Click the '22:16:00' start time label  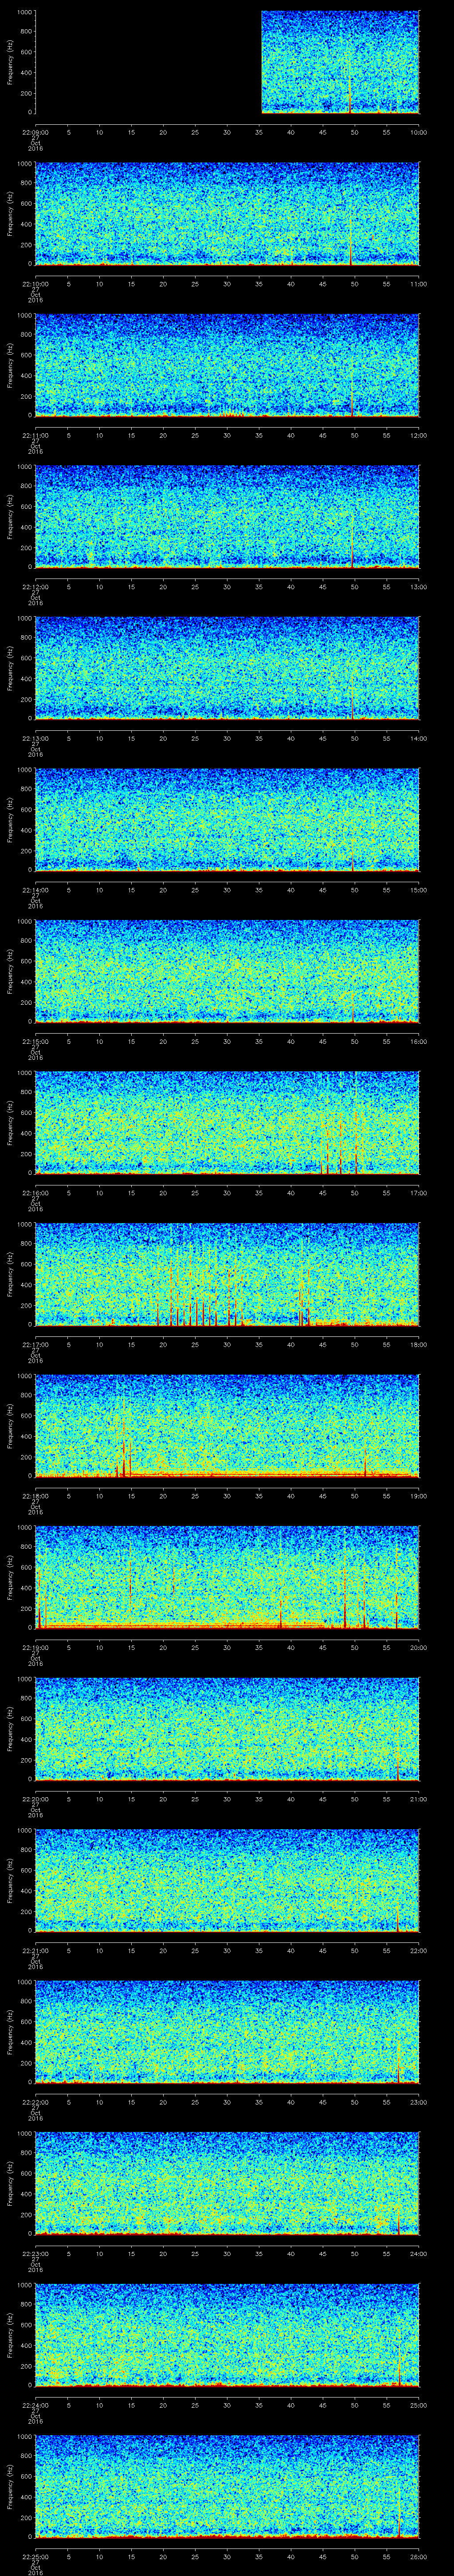[x=36, y=1193]
